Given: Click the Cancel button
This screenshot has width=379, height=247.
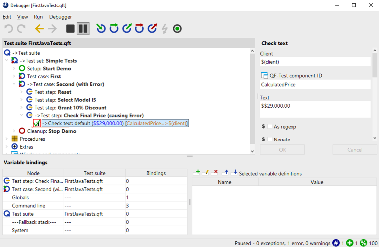Looking at the screenshot, I should pyautogui.click(x=355, y=150).
